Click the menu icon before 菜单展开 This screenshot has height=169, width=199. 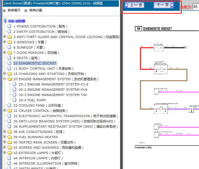point(4,11)
